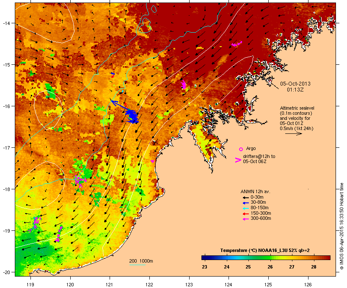Click the ANMN 12h av. legend heading
The image size is (347, 288).
255,191
